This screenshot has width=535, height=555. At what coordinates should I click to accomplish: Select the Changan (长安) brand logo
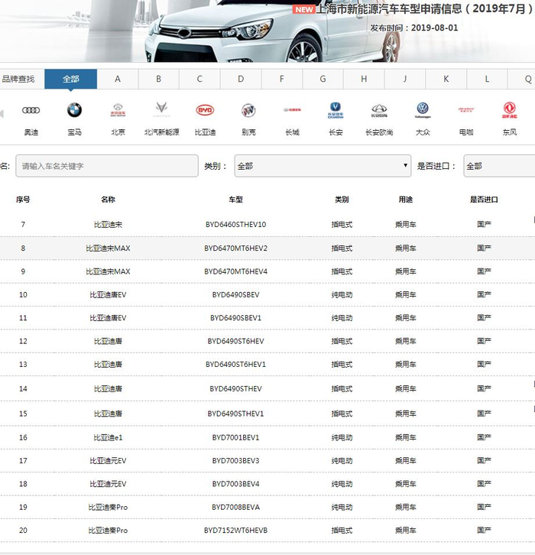pos(336,110)
